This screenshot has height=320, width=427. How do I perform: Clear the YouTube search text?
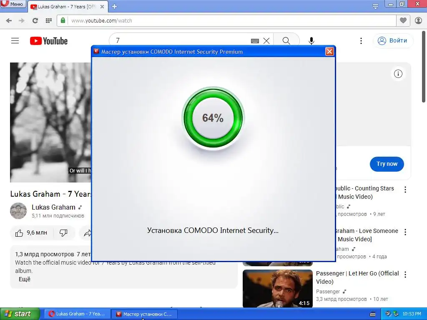point(266,41)
